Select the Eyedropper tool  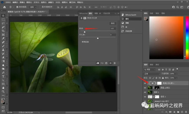3,38
